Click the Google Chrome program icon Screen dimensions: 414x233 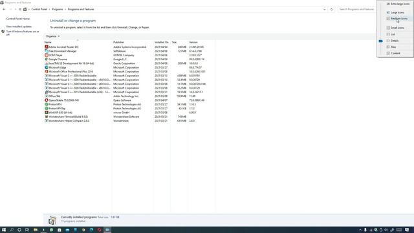[x=47, y=59]
